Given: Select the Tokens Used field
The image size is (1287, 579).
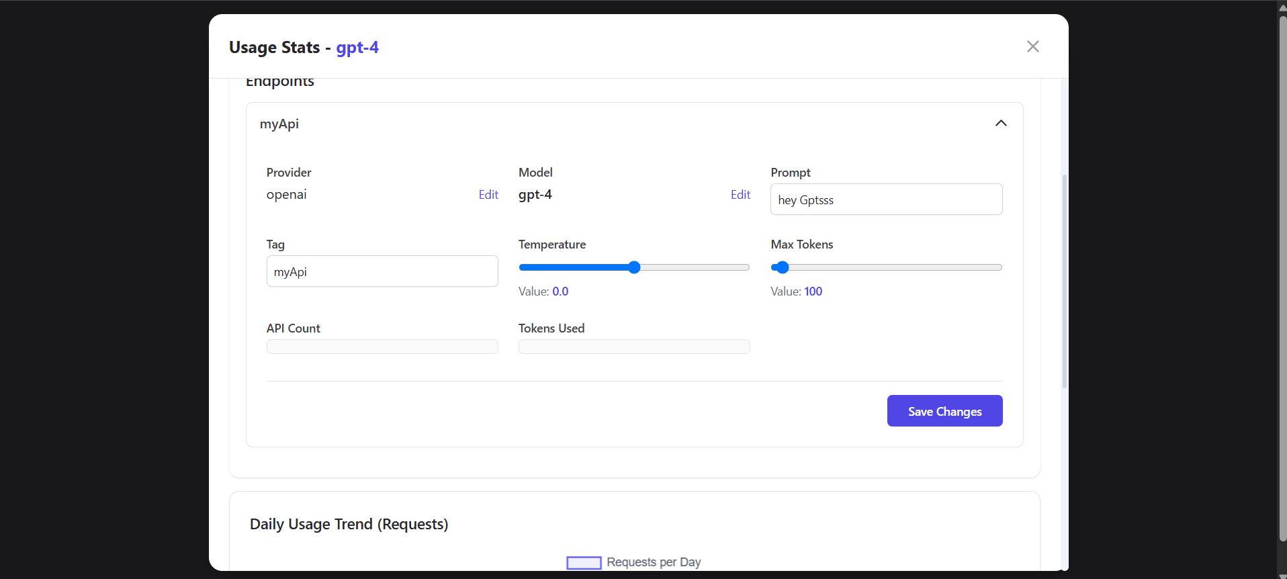Looking at the screenshot, I should [634, 347].
